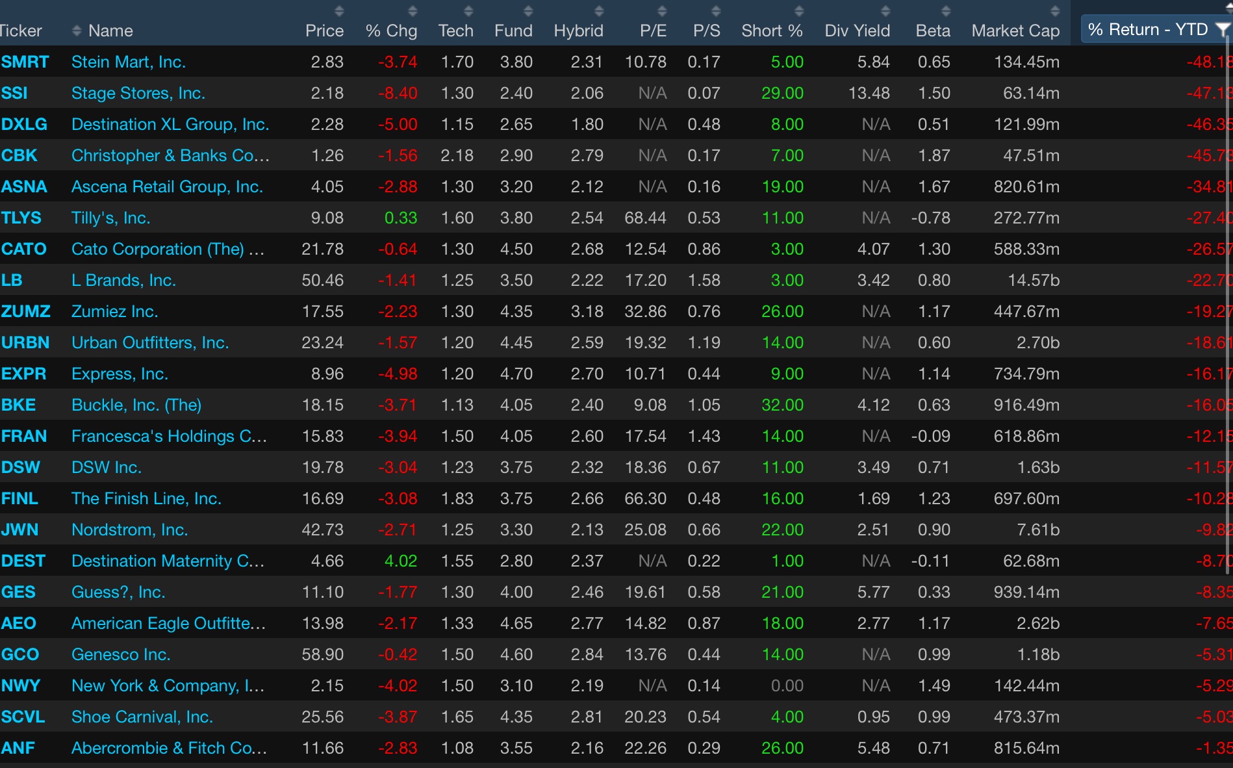The image size is (1233, 768).
Task: Open ticker URBN
Action: (x=25, y=342)
